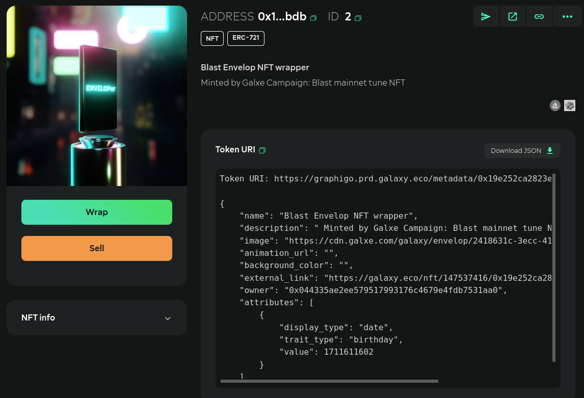Click the "value": 1711611602 line
This screenshot has width=584, height=398.
click(326, 352)
